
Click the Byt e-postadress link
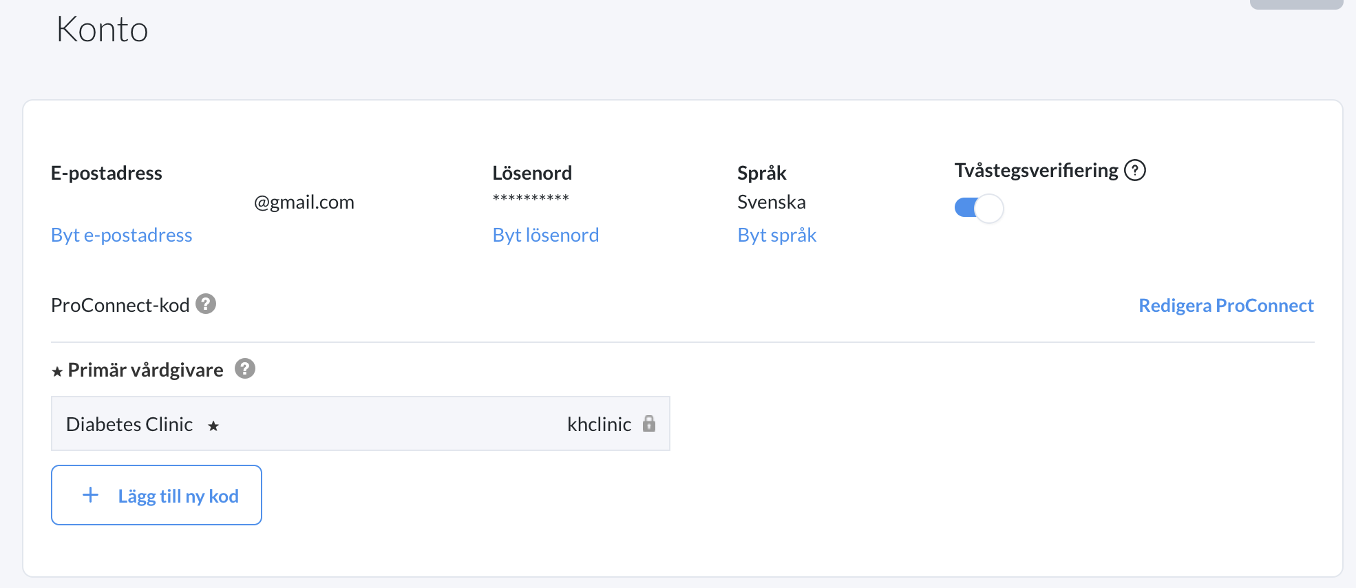coord(122,235)
